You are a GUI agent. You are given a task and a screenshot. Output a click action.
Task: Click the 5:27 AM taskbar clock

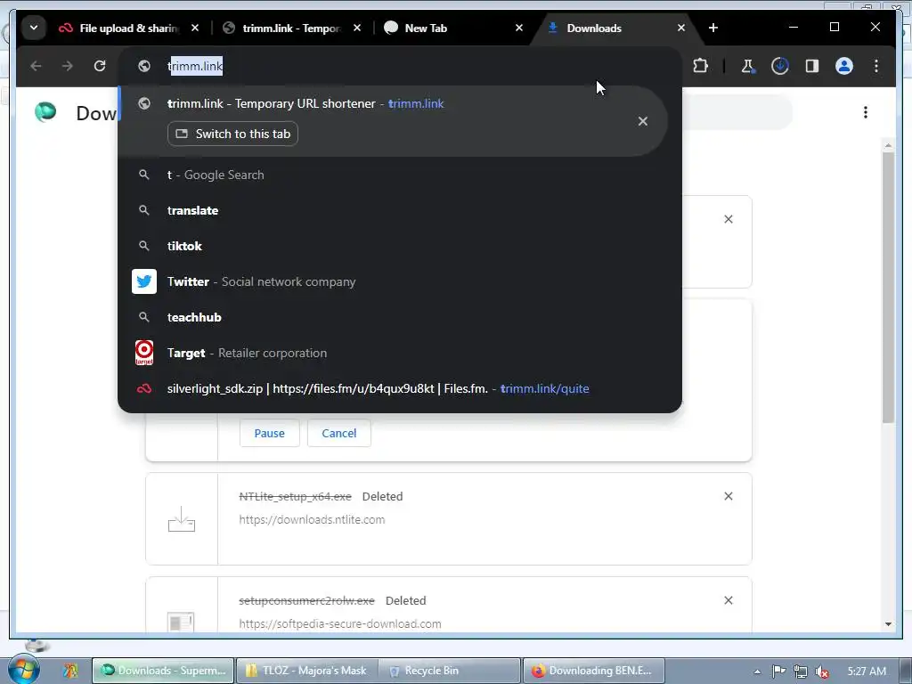click(x=866, y=672)
